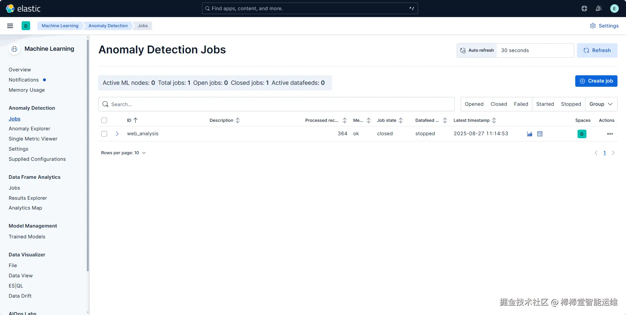Click the jobs Search field
Image resolution: width=626 pixels, height=315 pixels.
click(276, 104)
